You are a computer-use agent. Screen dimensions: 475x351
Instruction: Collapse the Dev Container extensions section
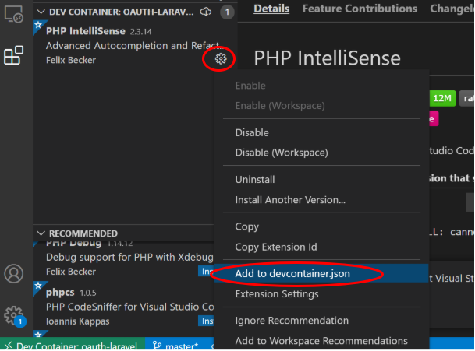[x=41, y=12]
